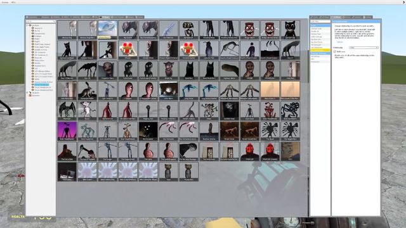This screenshot has height=228, width=406.
Task: Spawn the dark hare creature NPC
Action: coord(88,91)
